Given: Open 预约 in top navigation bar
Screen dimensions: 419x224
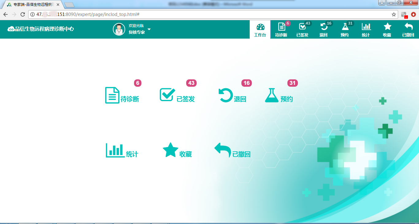Looking at the screenshot, I should coord(345,30).
